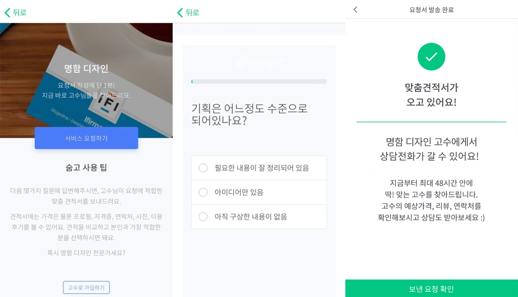Viewport: 518px width, 297px height.
Task: Choose the '아직 구상한 내용이 없음' radio option
Action: point(203,216)
